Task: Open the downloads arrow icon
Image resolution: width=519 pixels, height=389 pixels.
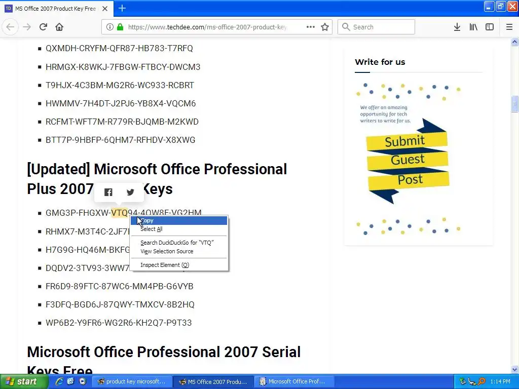Action: (457, 27)
